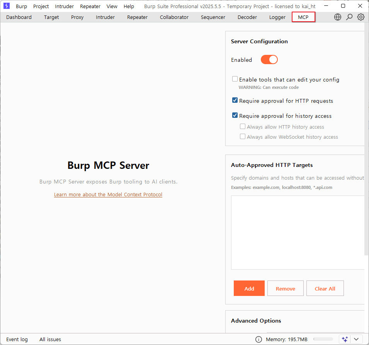The image size is (369, 345).
Task: Open the Intruder menu in menu bar
Action: point(64,6)
